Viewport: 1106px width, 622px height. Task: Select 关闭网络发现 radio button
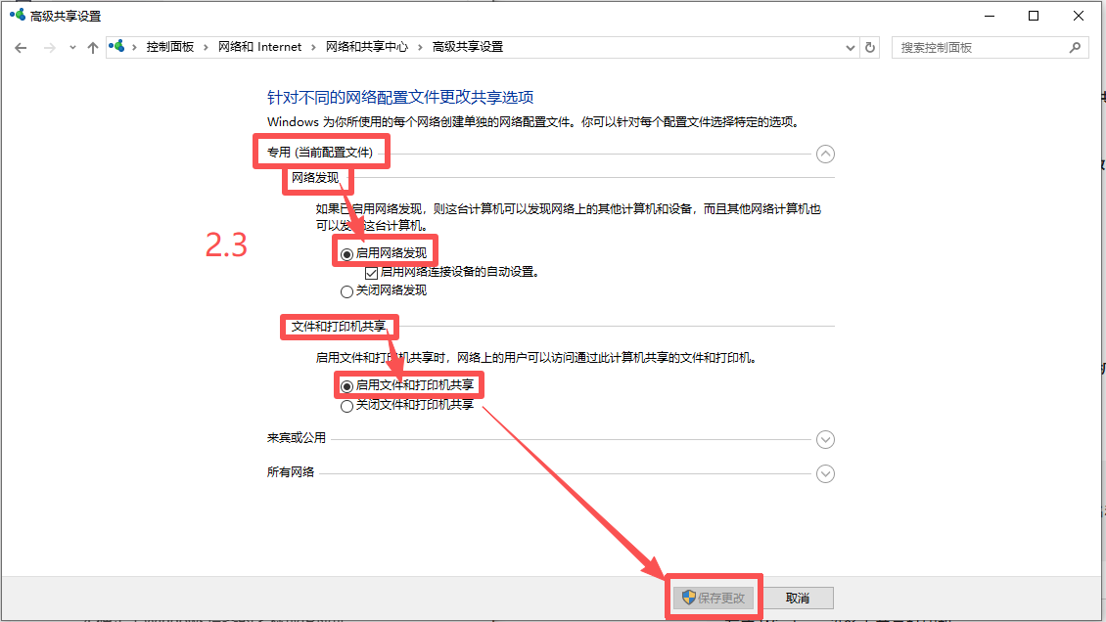pos(346,290)
